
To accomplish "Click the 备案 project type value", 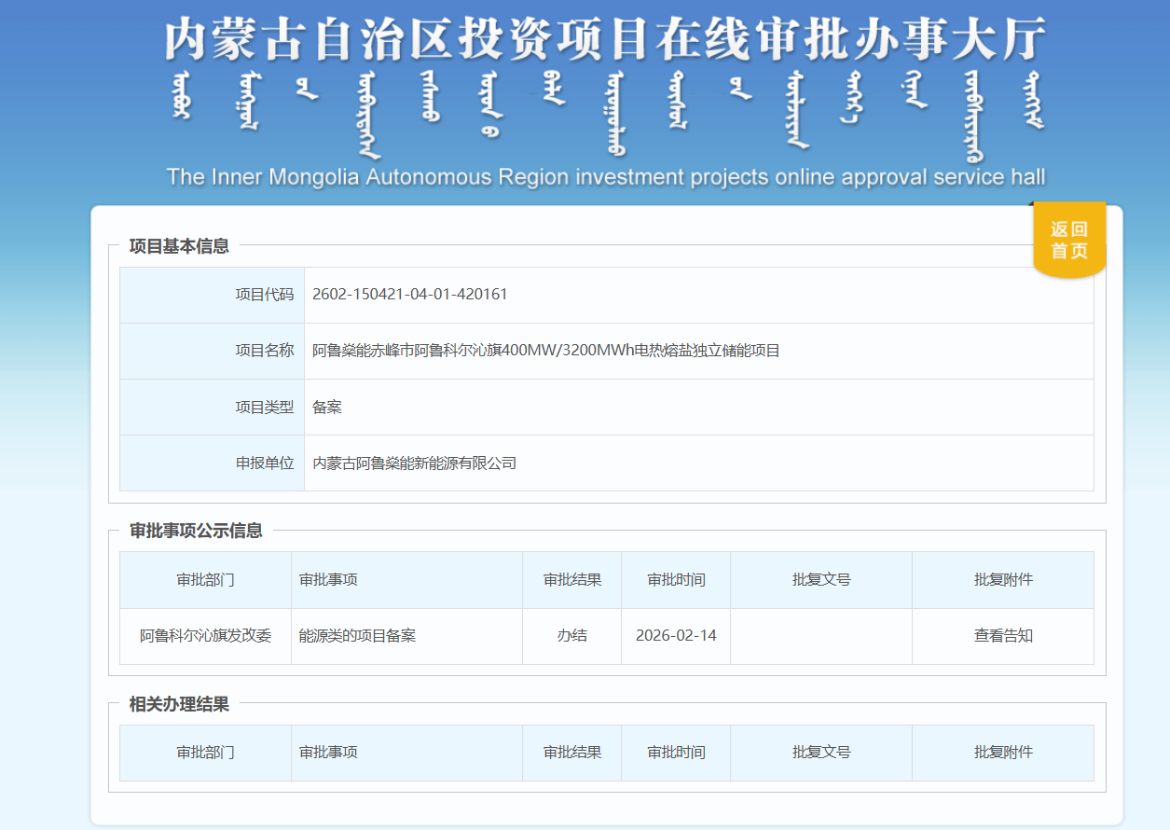I will coord(327,407).
